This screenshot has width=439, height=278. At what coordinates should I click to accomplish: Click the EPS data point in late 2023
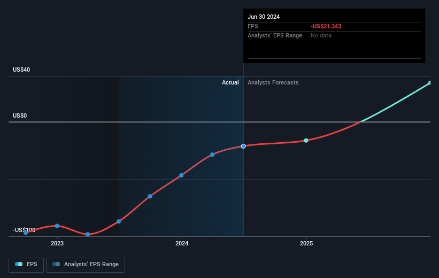[150, 196]
